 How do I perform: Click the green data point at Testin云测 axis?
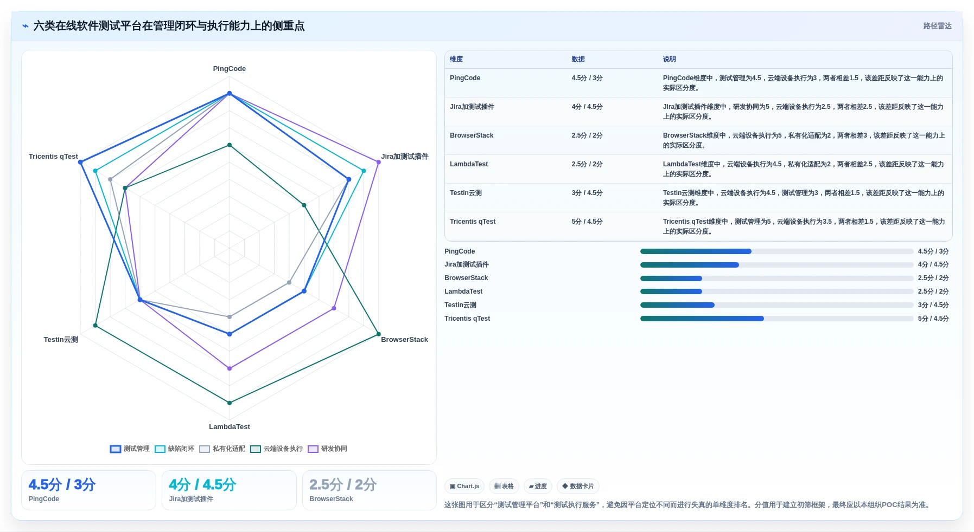(96, 326)
